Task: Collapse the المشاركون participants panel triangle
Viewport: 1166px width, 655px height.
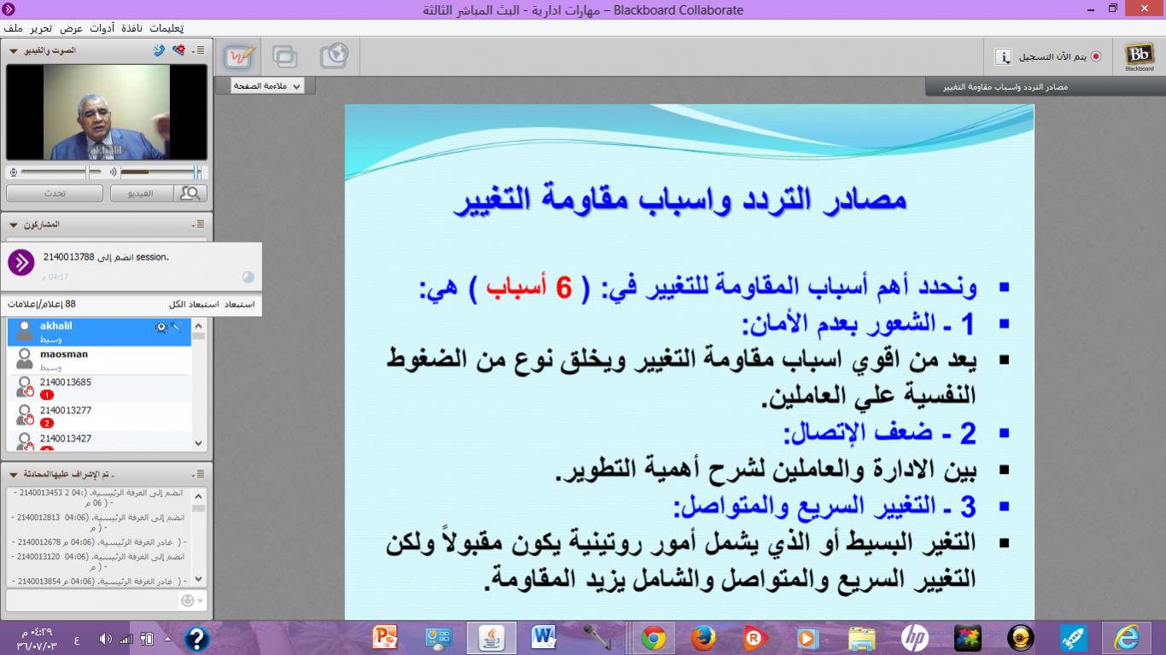Action: pyautogui.click(x=13, y=225)
